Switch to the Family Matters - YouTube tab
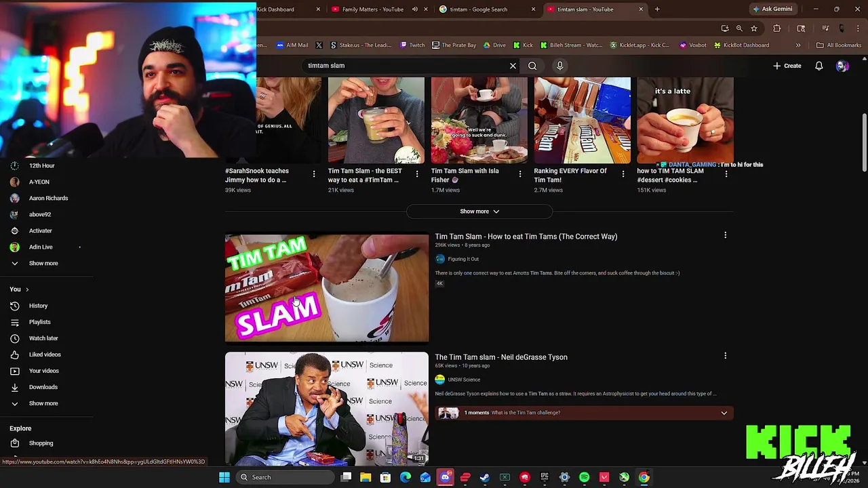Image resolution: width=868 pixels, height=488 pixels. pyautogui.click(x=372, y=9)
